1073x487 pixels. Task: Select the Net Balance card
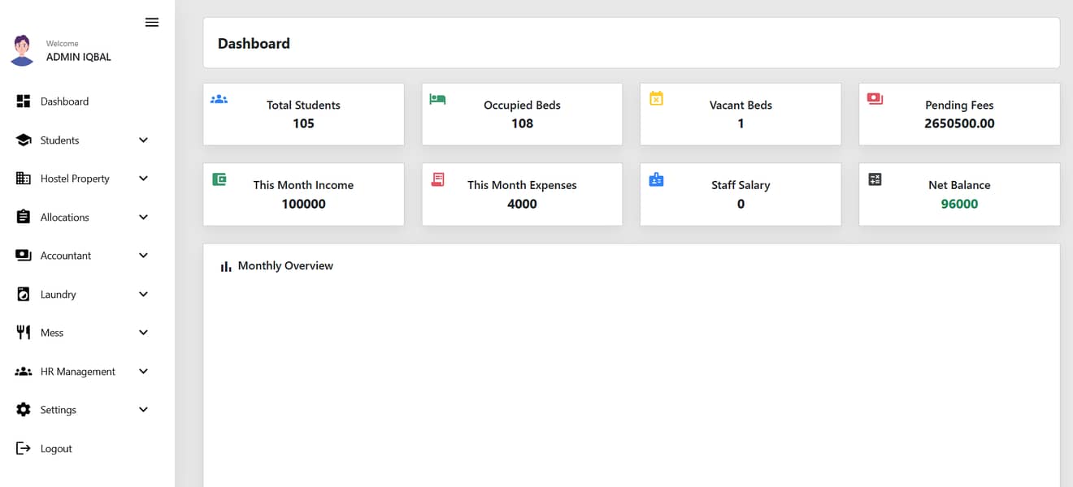point(959,195)
